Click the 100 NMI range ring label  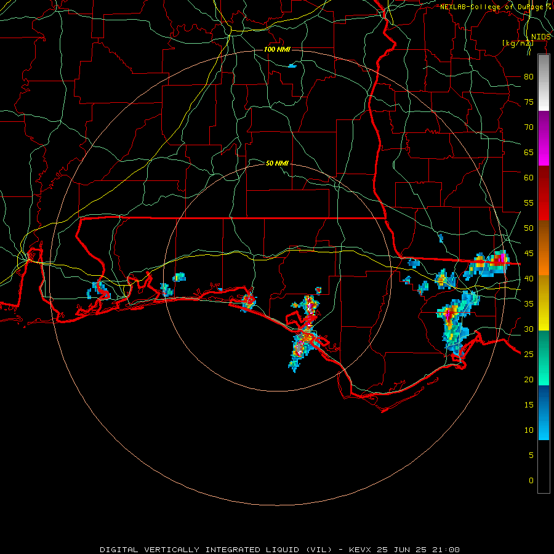[277, 49]
